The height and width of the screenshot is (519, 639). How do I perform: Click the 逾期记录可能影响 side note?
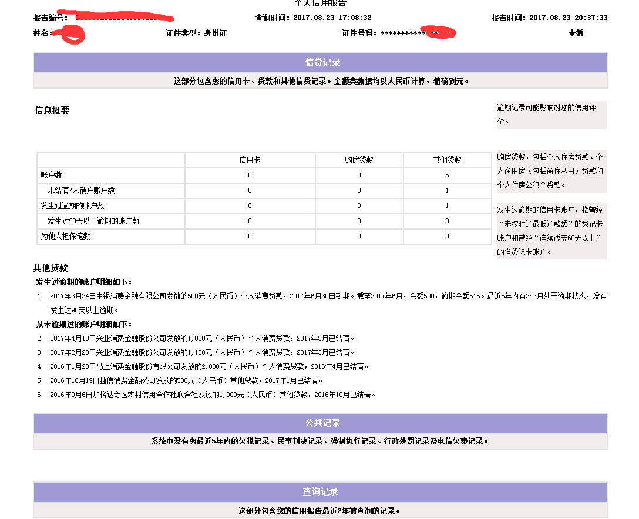coord(552,114)
